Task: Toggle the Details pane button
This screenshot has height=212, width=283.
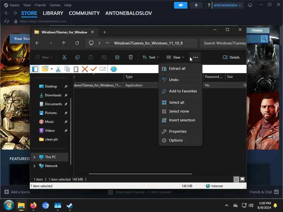Action: point(231,57)
